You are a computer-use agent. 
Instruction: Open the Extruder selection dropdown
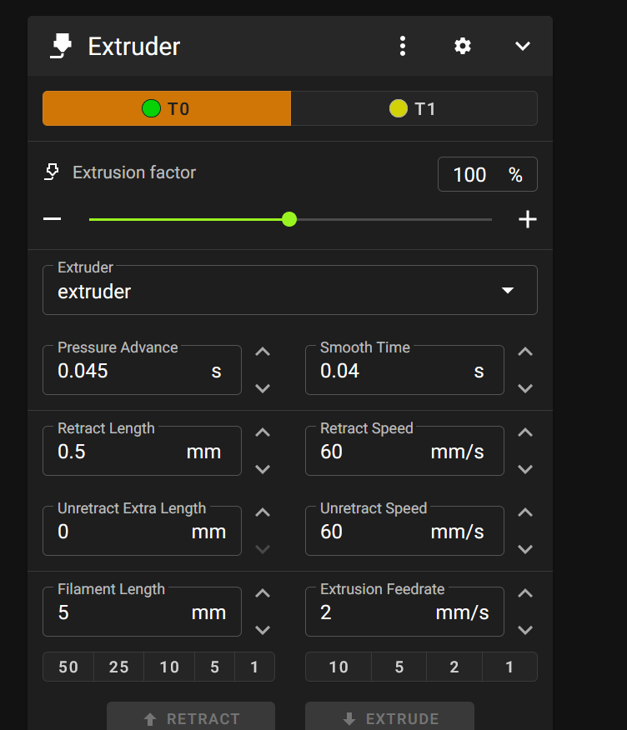point(290,290)
